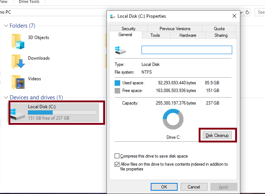Switch to the Quota tab
The height and width of the screenshot is (194, 265).
[219, 29]
